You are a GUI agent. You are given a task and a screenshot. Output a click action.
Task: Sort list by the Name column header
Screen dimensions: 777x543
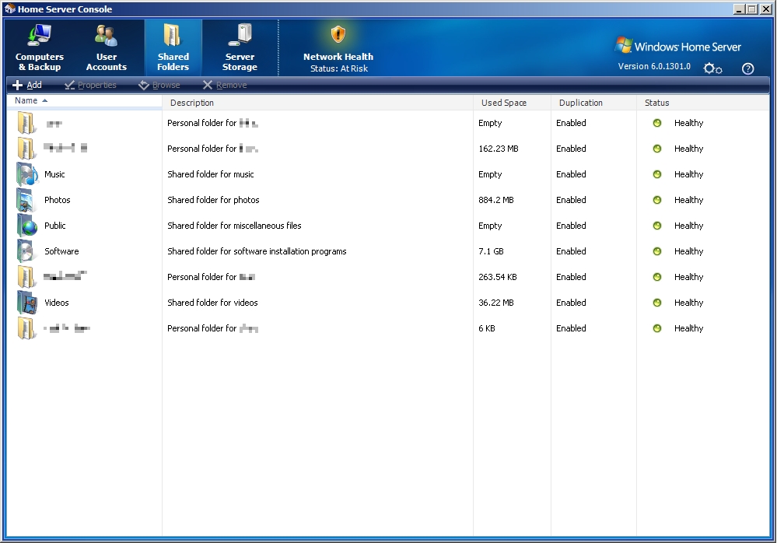pos(26,101)
